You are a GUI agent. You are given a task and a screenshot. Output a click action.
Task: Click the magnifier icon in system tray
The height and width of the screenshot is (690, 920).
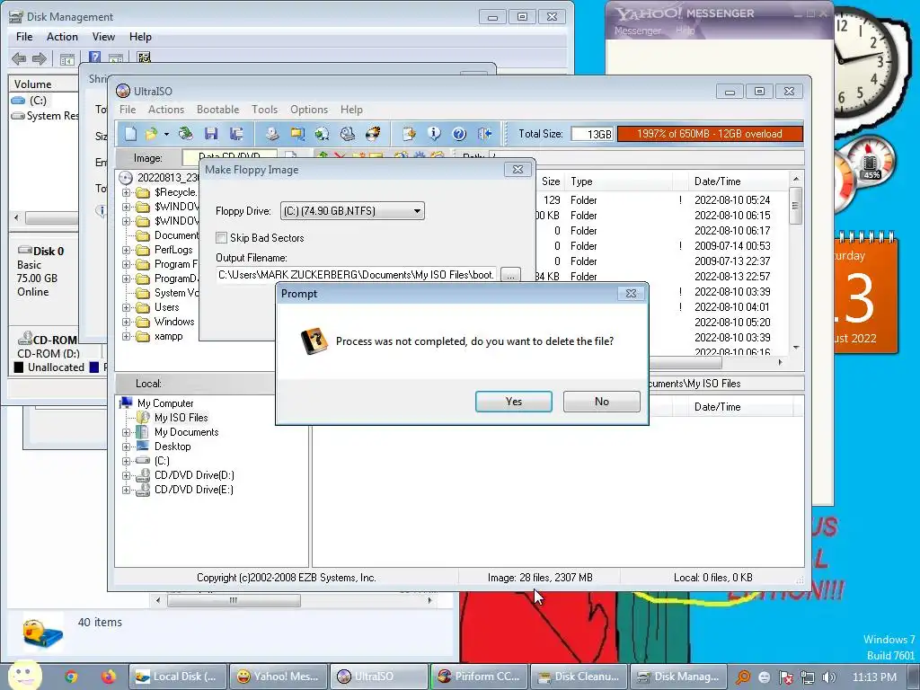pyautogui.click(x=743, y=677)
